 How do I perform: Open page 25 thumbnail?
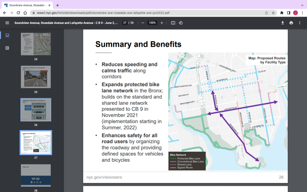(36, 77)
